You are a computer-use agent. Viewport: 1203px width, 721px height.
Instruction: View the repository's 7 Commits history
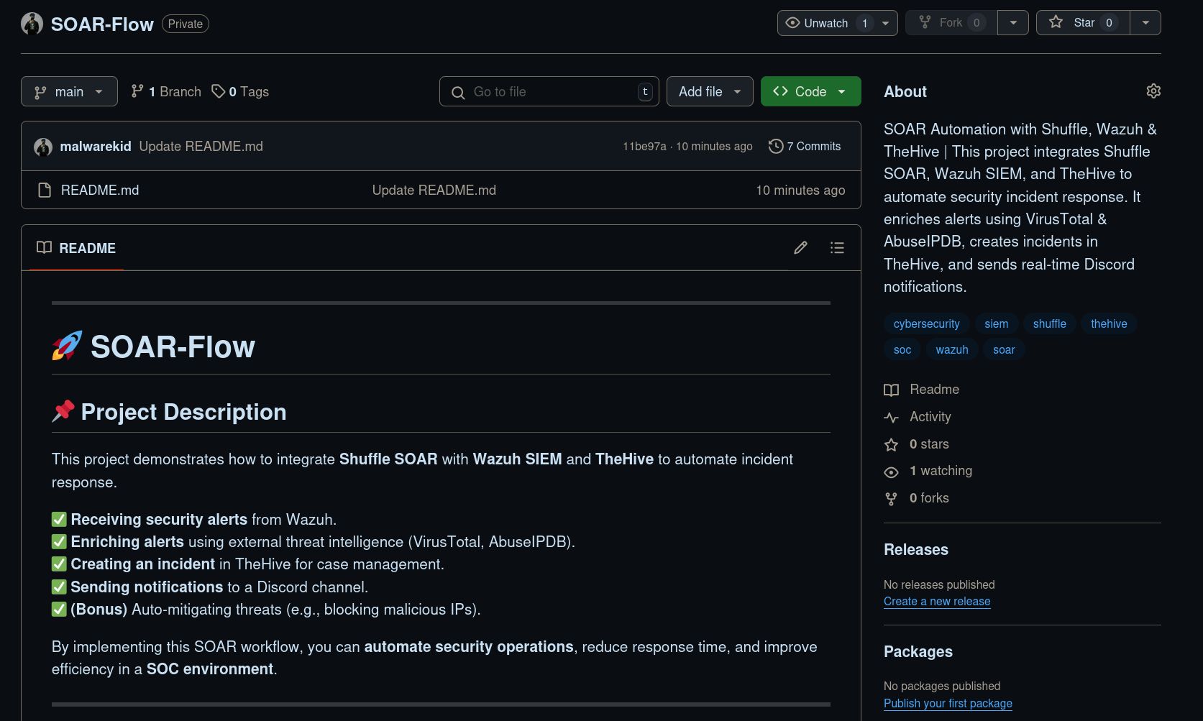tap(805, 146)
